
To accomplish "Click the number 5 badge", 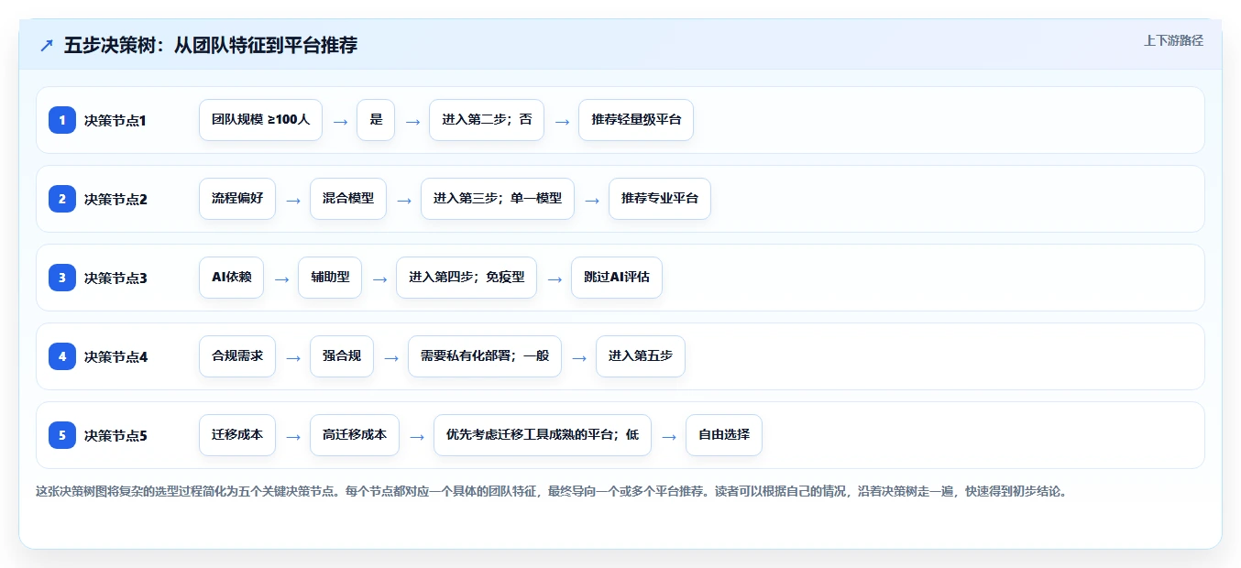I will point(62,435).
